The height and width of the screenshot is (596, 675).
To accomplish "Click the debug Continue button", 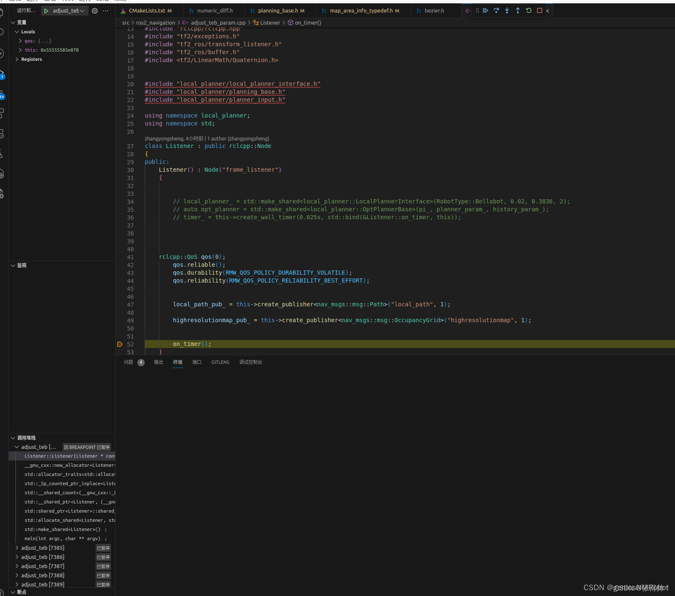I will 485,10.
